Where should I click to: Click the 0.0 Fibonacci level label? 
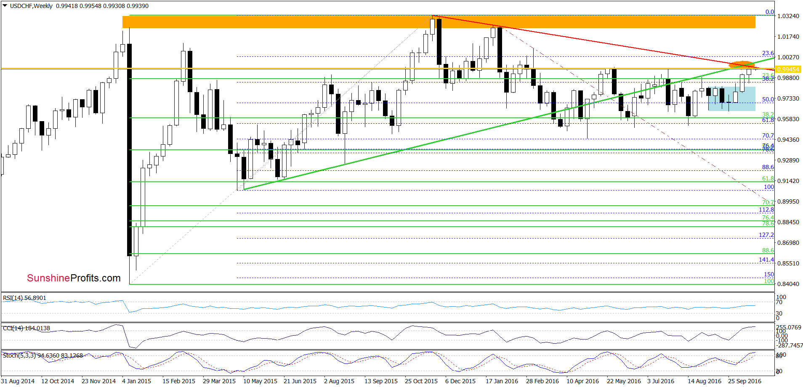(x=769, y=12)
